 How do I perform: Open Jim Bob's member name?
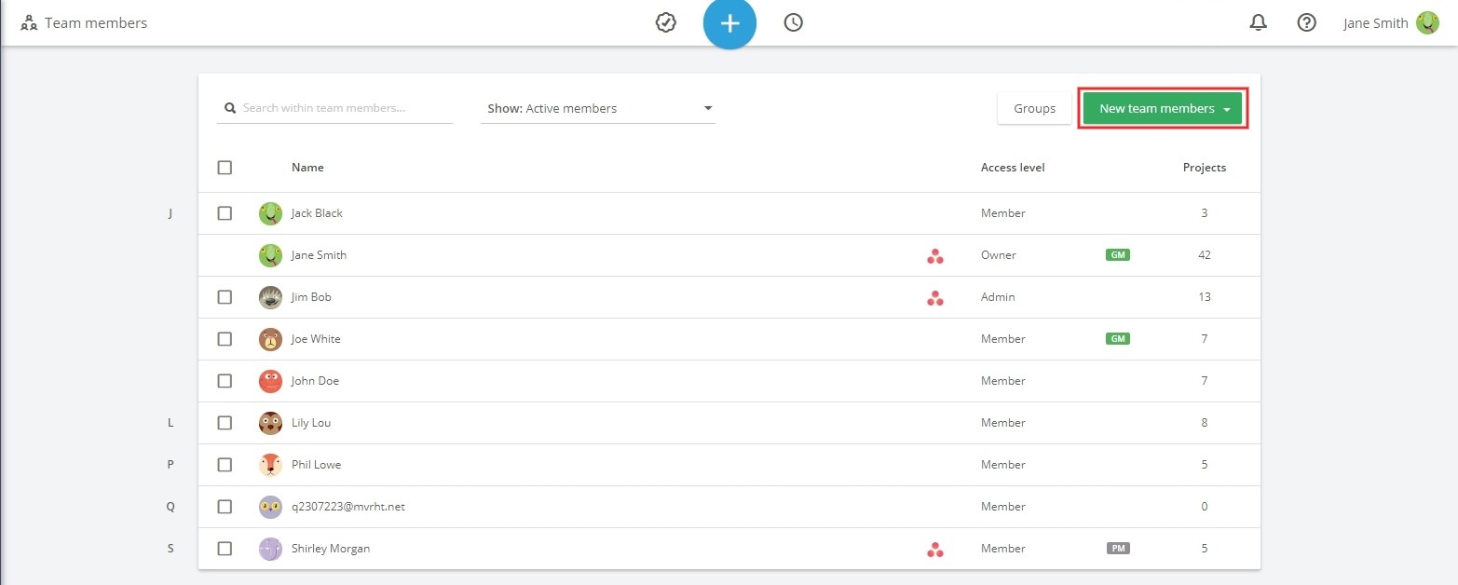click(x=311, y=297)
